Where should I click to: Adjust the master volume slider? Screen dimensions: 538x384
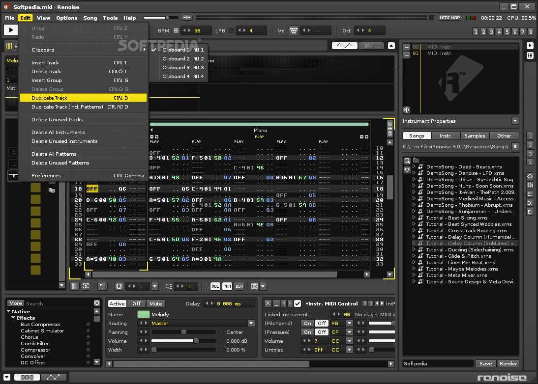160,18
